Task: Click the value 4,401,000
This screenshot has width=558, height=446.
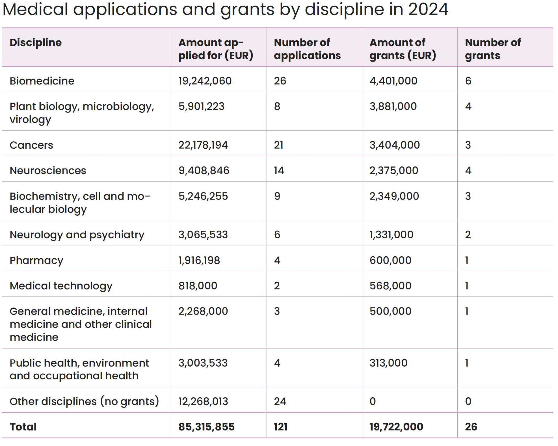Action: coord(393,81)
